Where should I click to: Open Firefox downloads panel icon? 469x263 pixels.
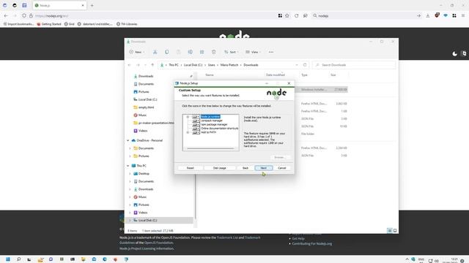pos(428,15)
